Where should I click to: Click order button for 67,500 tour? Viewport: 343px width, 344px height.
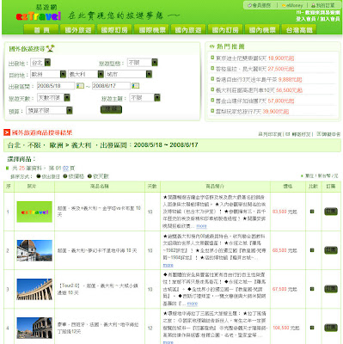tap(331, 289)
